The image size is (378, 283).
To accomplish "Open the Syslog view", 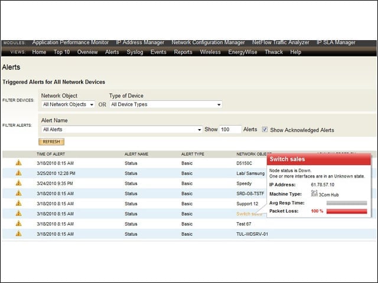I will pyautogui.click(x=135, y=52).
